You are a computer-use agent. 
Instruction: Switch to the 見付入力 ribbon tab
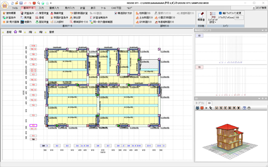70,8
